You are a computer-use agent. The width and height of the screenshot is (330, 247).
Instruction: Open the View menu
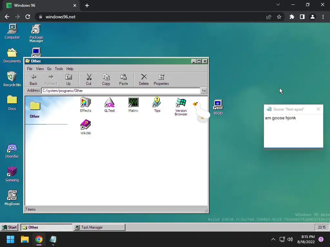pyautogui.click(x=40, y=69)
